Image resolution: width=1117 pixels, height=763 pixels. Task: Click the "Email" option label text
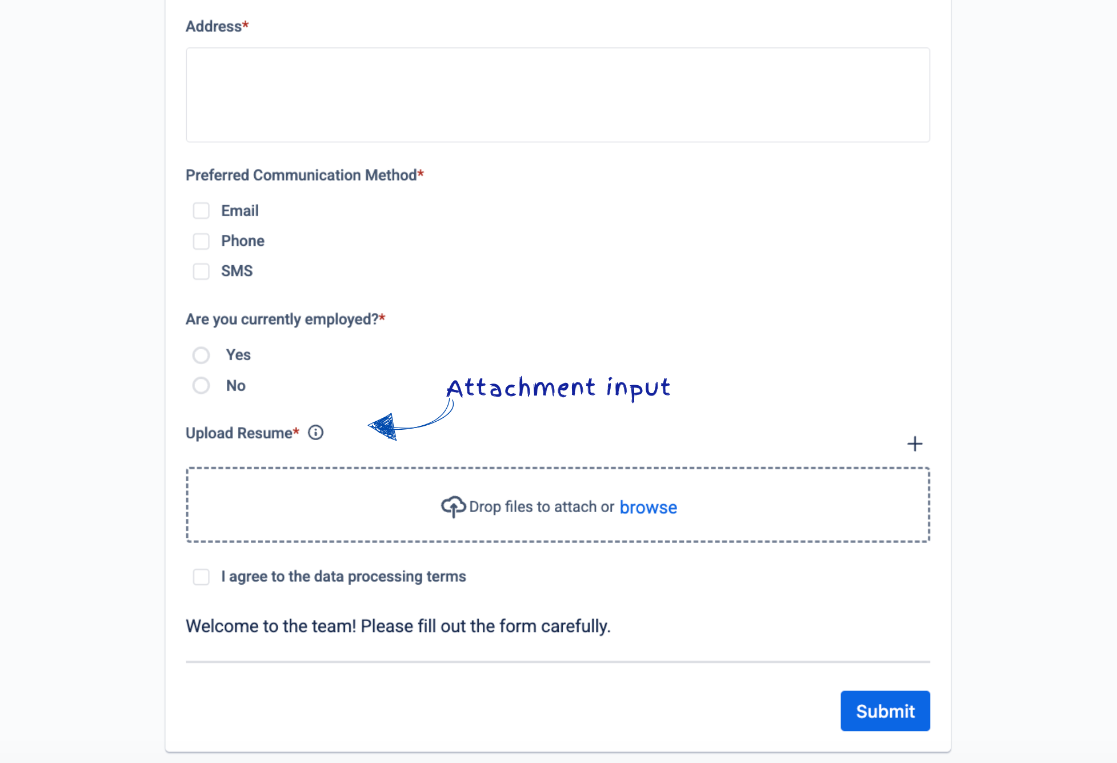tap(240, 211)
